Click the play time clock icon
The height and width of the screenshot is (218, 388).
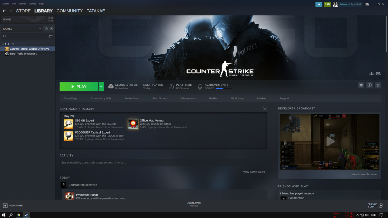(171, 87)
